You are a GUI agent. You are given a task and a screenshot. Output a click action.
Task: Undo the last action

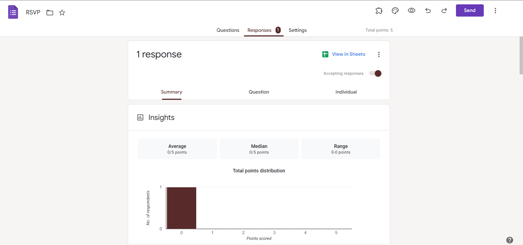428,11
